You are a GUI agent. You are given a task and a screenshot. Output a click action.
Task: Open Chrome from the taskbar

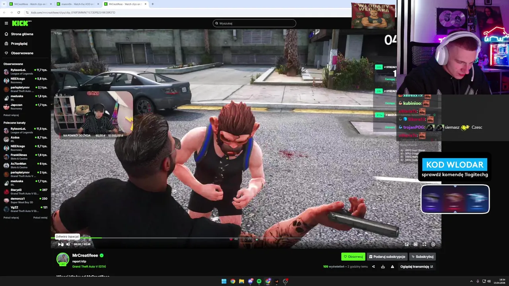[x=233, y=281]
